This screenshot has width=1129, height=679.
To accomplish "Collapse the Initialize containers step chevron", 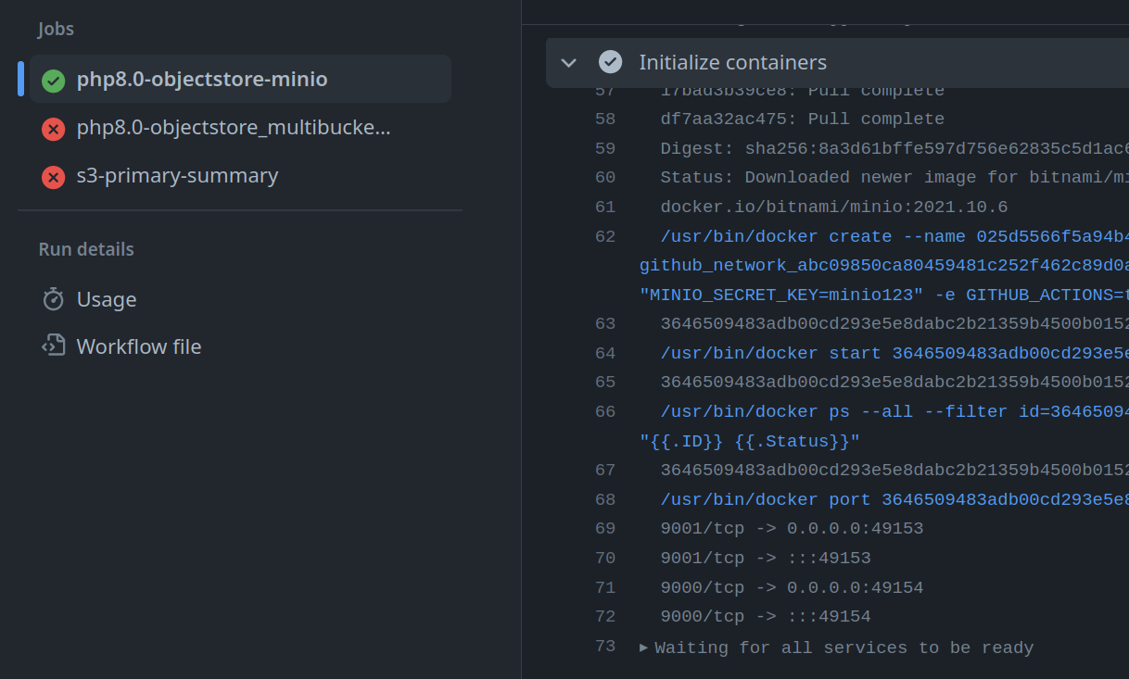I will (x=569, y=63).
